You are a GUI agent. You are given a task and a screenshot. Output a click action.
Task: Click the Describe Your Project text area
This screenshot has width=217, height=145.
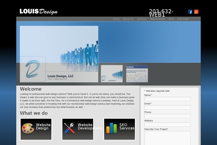coord(167,138)
